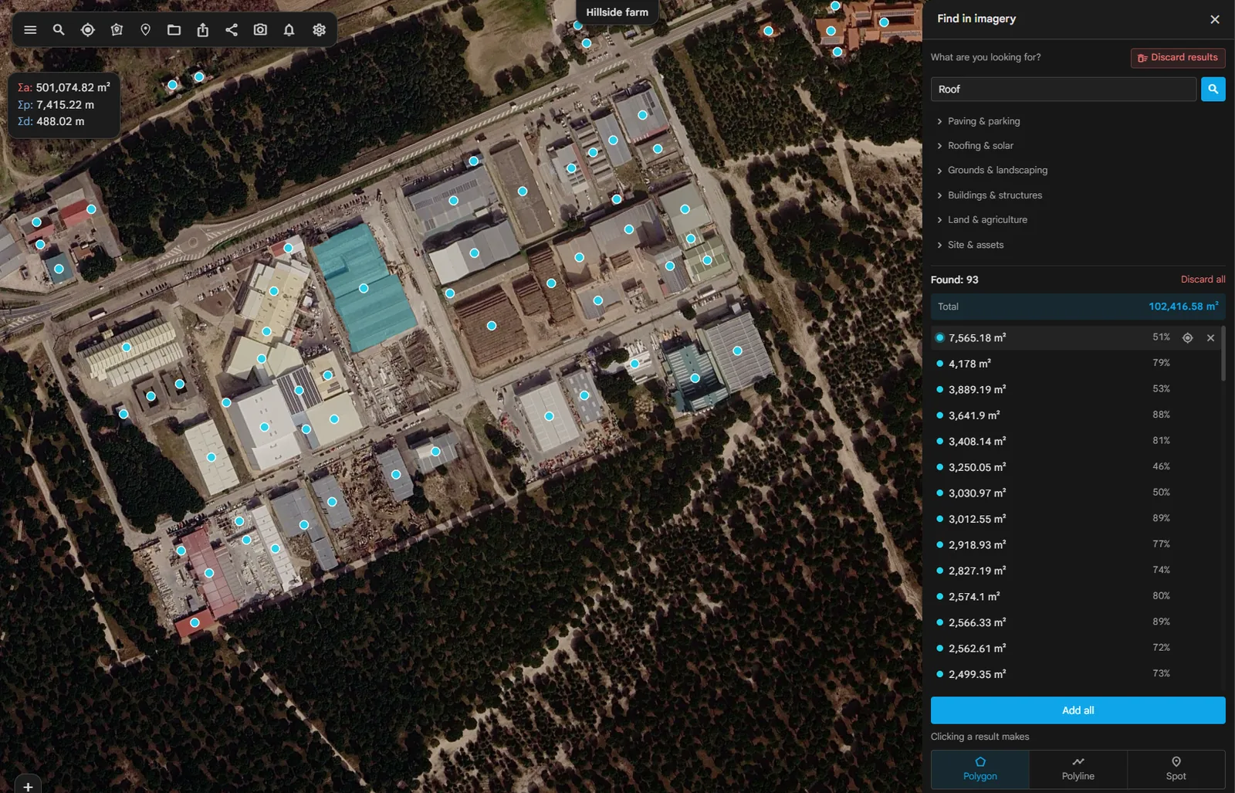
Task: Open the folder icon in toolbar
Action: tap(174, 29)
